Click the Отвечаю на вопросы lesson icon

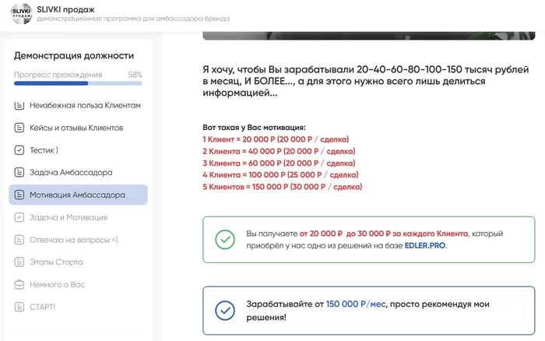pos(19,240)
